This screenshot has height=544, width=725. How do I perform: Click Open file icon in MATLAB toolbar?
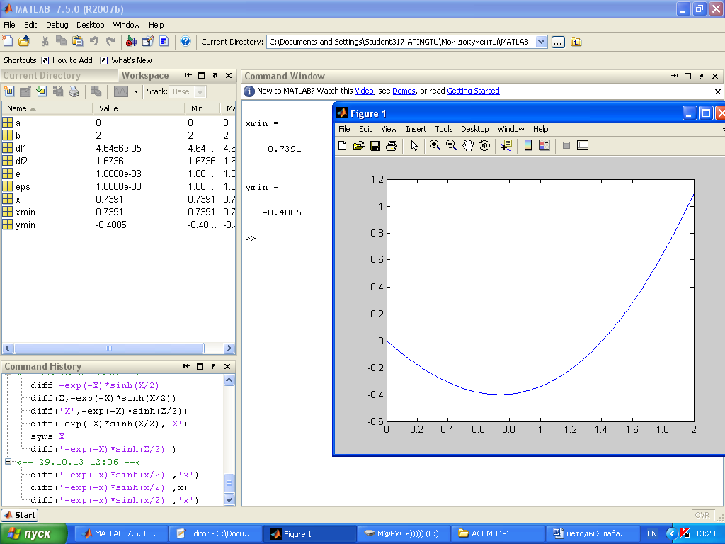pos(24,42)
